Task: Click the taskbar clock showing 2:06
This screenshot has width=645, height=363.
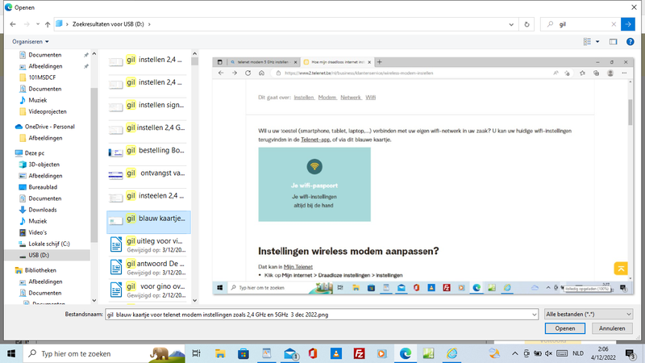Action: [x=603, y=353]
